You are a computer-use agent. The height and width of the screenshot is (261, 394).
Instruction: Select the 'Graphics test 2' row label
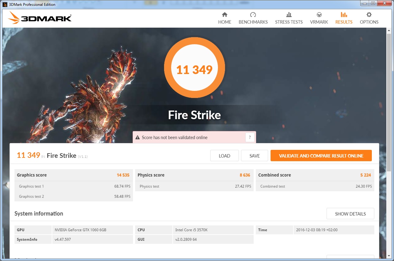[31, 197]
